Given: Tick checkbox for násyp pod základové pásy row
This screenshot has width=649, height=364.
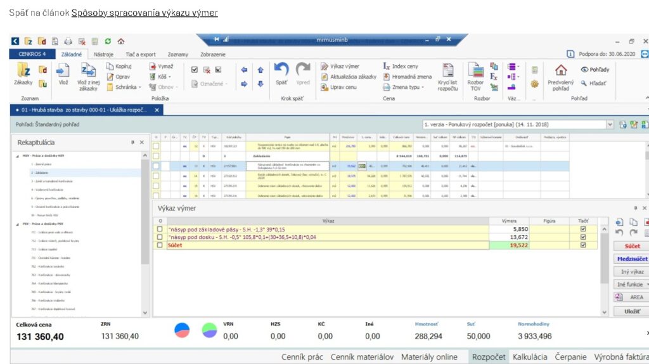Looking at the screenshot, I should pos(160,229).
